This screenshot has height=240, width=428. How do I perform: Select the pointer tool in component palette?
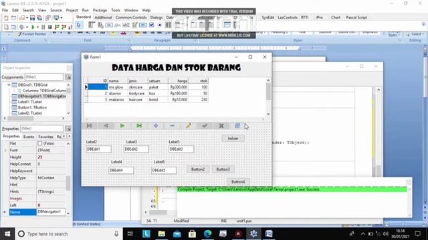point(79,25)
